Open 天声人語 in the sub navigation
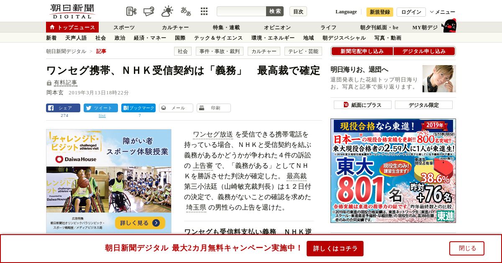This screenshot has width=502, height=263. click(76, 38)
